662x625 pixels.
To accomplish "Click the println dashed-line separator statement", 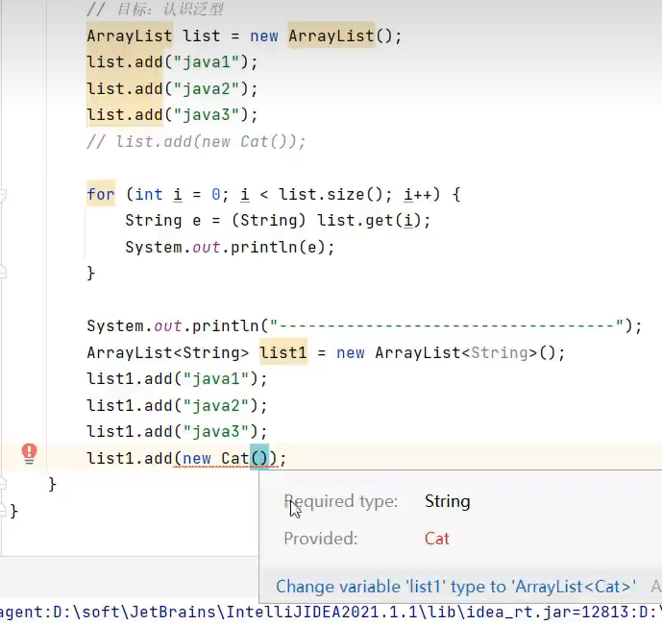I will (364, 326).
